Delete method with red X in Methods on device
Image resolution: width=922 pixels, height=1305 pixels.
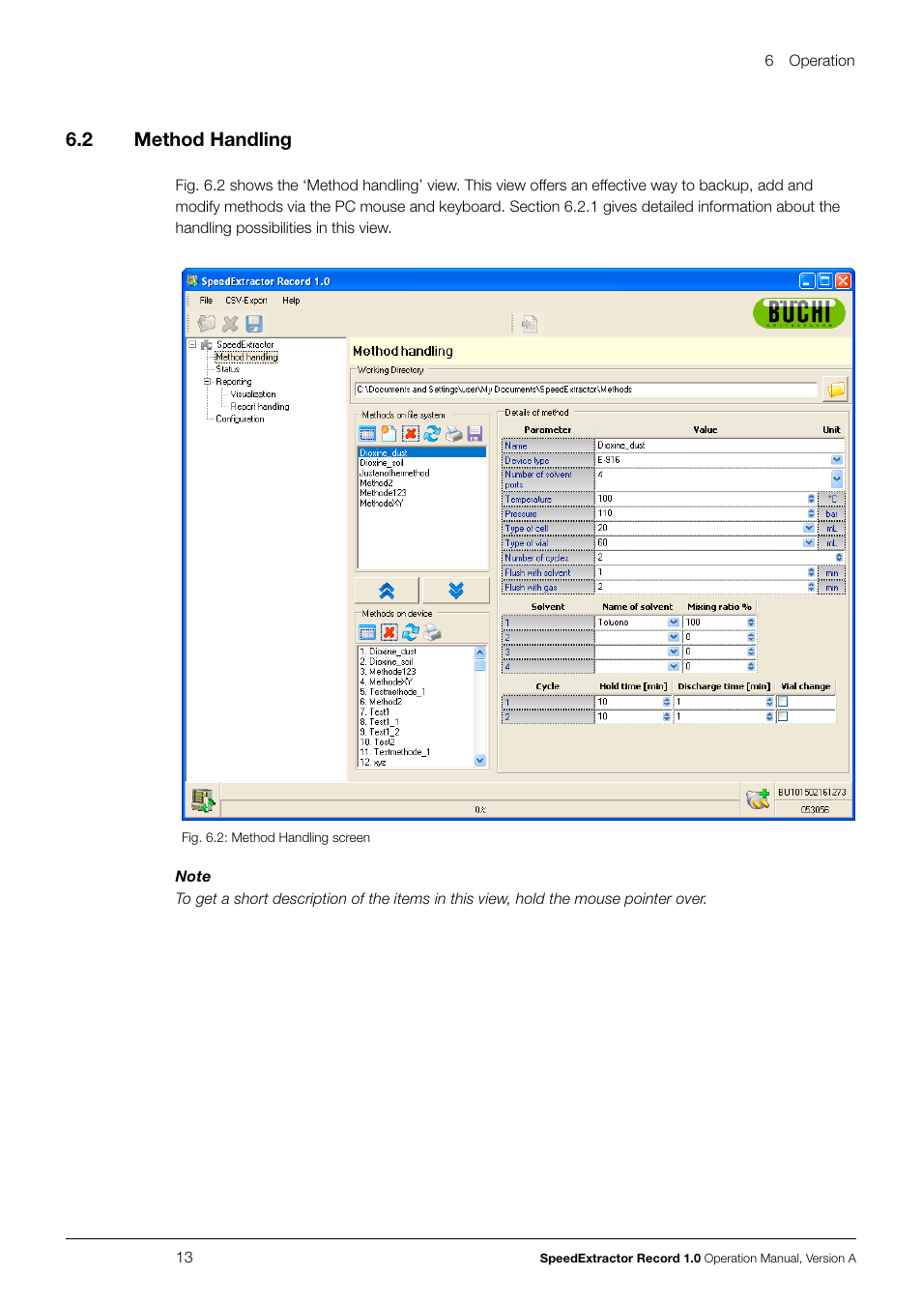(x=389, y=632)
